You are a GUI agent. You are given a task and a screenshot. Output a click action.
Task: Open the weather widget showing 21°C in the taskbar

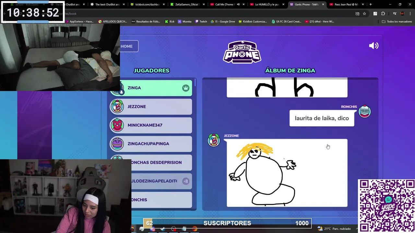pos(334,229)
